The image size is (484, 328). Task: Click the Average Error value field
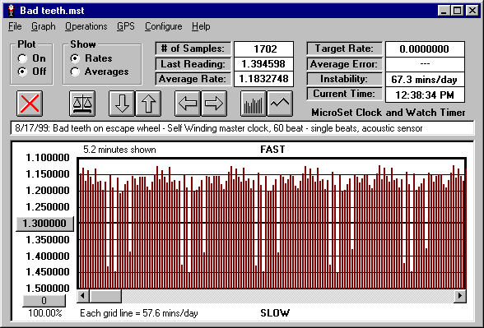(425, 64)
